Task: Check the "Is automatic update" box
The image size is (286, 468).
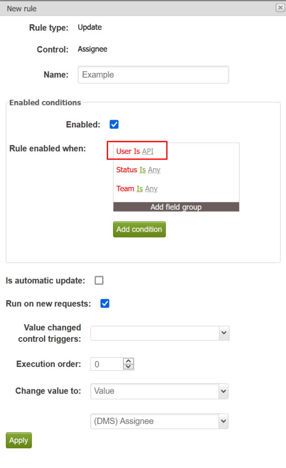Action: click(99, 280)
